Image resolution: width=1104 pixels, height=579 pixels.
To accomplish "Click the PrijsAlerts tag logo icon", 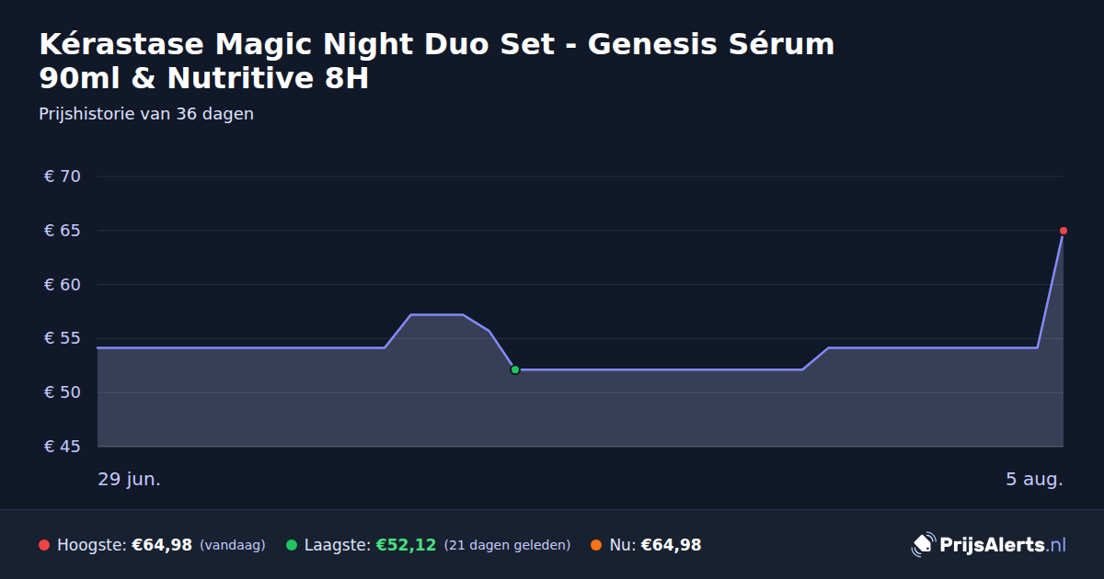I will (923, 545).
